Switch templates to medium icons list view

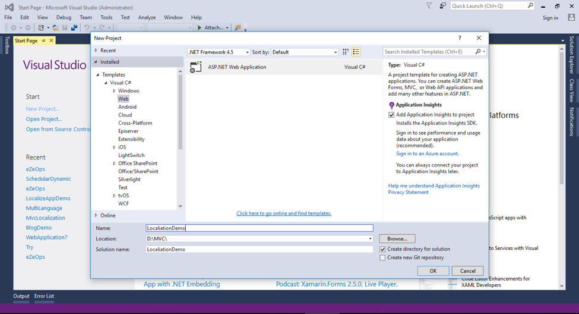click(x=356, y=52)
